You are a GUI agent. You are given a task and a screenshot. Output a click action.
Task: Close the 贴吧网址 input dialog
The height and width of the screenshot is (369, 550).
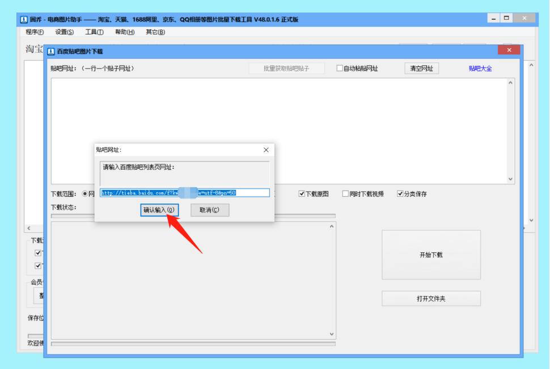(266, 150)
